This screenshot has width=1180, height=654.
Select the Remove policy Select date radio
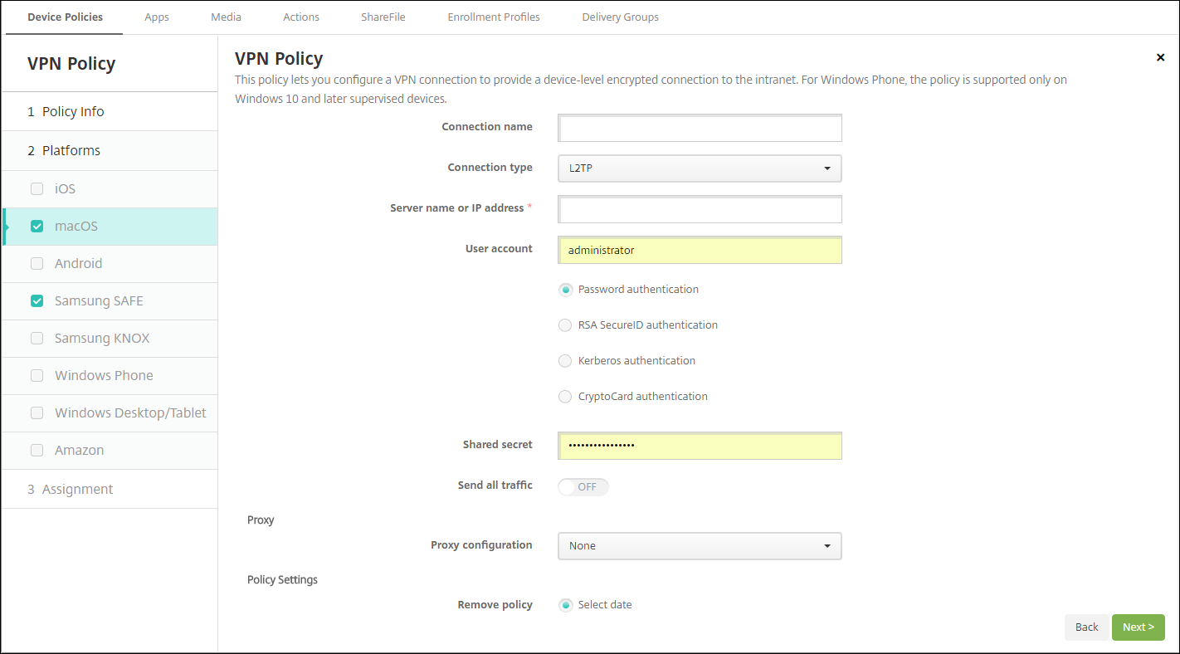point(565,605)
